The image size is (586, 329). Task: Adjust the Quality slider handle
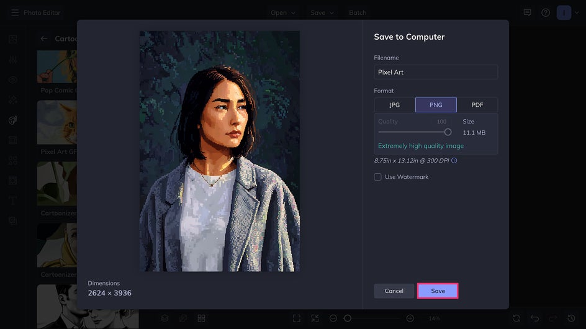point(448,132)
